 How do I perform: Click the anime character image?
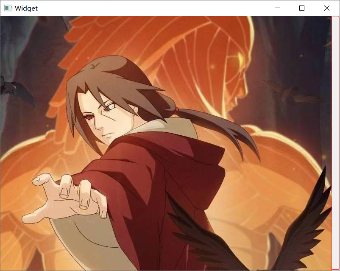coord(166,143)
